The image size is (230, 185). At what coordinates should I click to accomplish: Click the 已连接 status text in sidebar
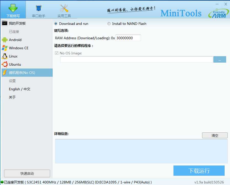(x=14, y=32)
